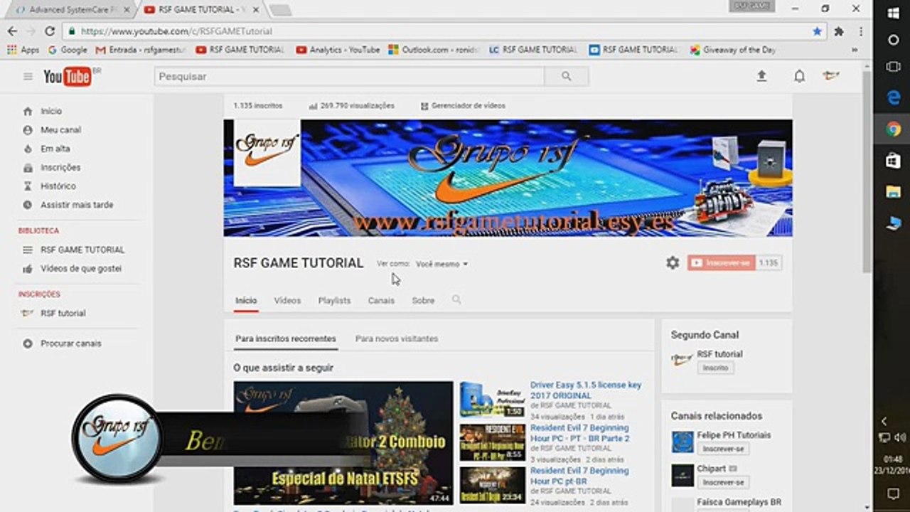Image resolution: width=910 pixels, height=512 pixels.
Task: Open the Google bookmark
Action: click(68, 50)
